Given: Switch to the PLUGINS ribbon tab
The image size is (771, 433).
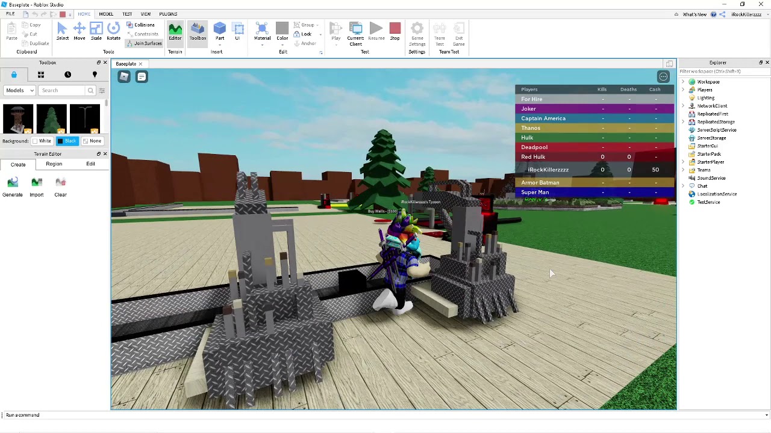Looking at the screenshot, I should pos(168,14).
